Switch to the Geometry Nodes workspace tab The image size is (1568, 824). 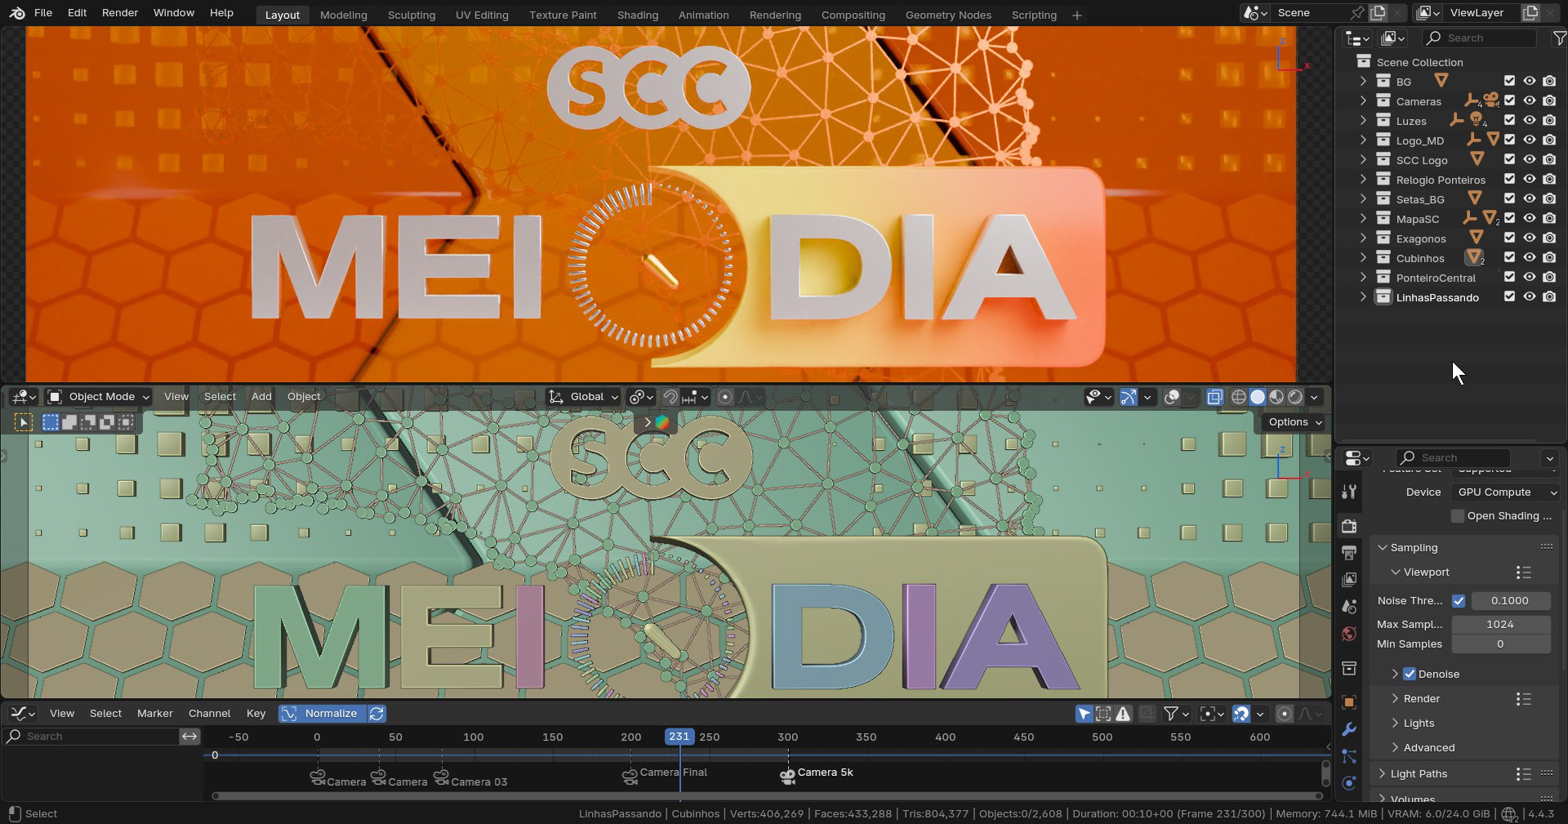(x=948, y=15)
